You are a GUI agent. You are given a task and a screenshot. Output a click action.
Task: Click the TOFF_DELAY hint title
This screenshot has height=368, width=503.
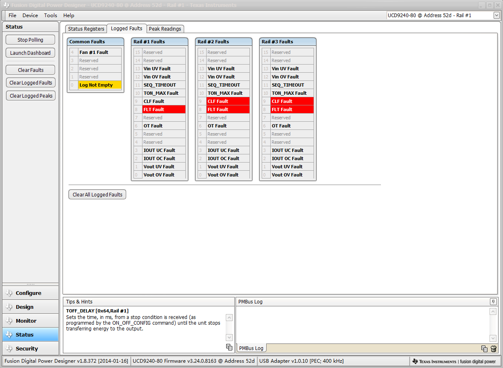pos(97,311)
